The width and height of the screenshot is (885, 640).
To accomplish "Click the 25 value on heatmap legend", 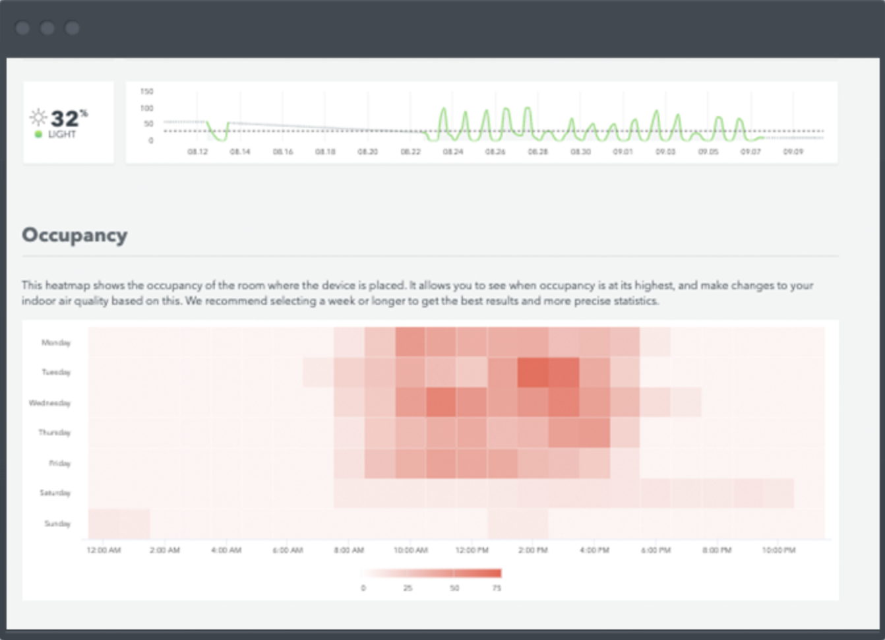I will coord(408,588).
